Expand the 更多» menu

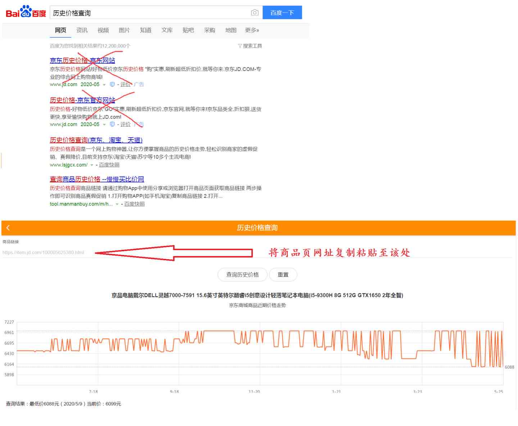tap(252, 30)
